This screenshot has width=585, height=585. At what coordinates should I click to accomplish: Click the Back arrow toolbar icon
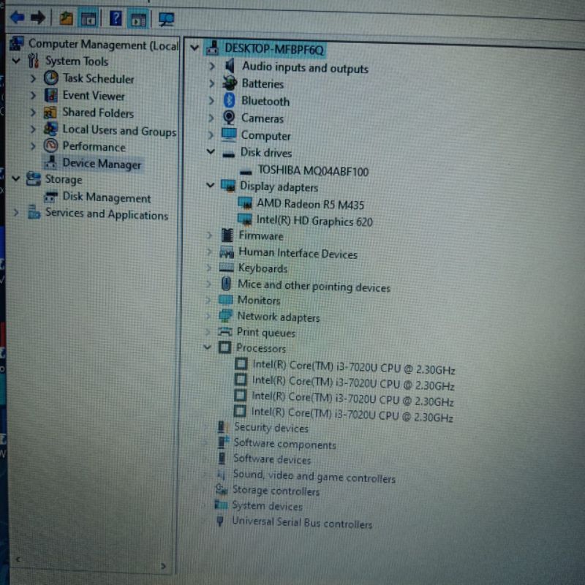[18, 17]
